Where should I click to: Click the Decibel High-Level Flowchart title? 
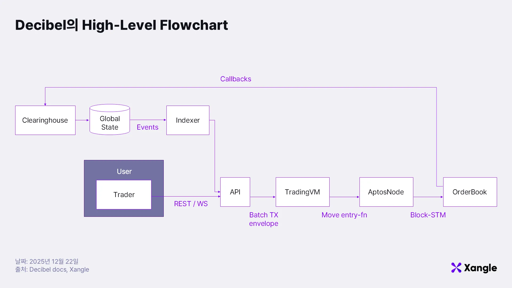[121, 25]
